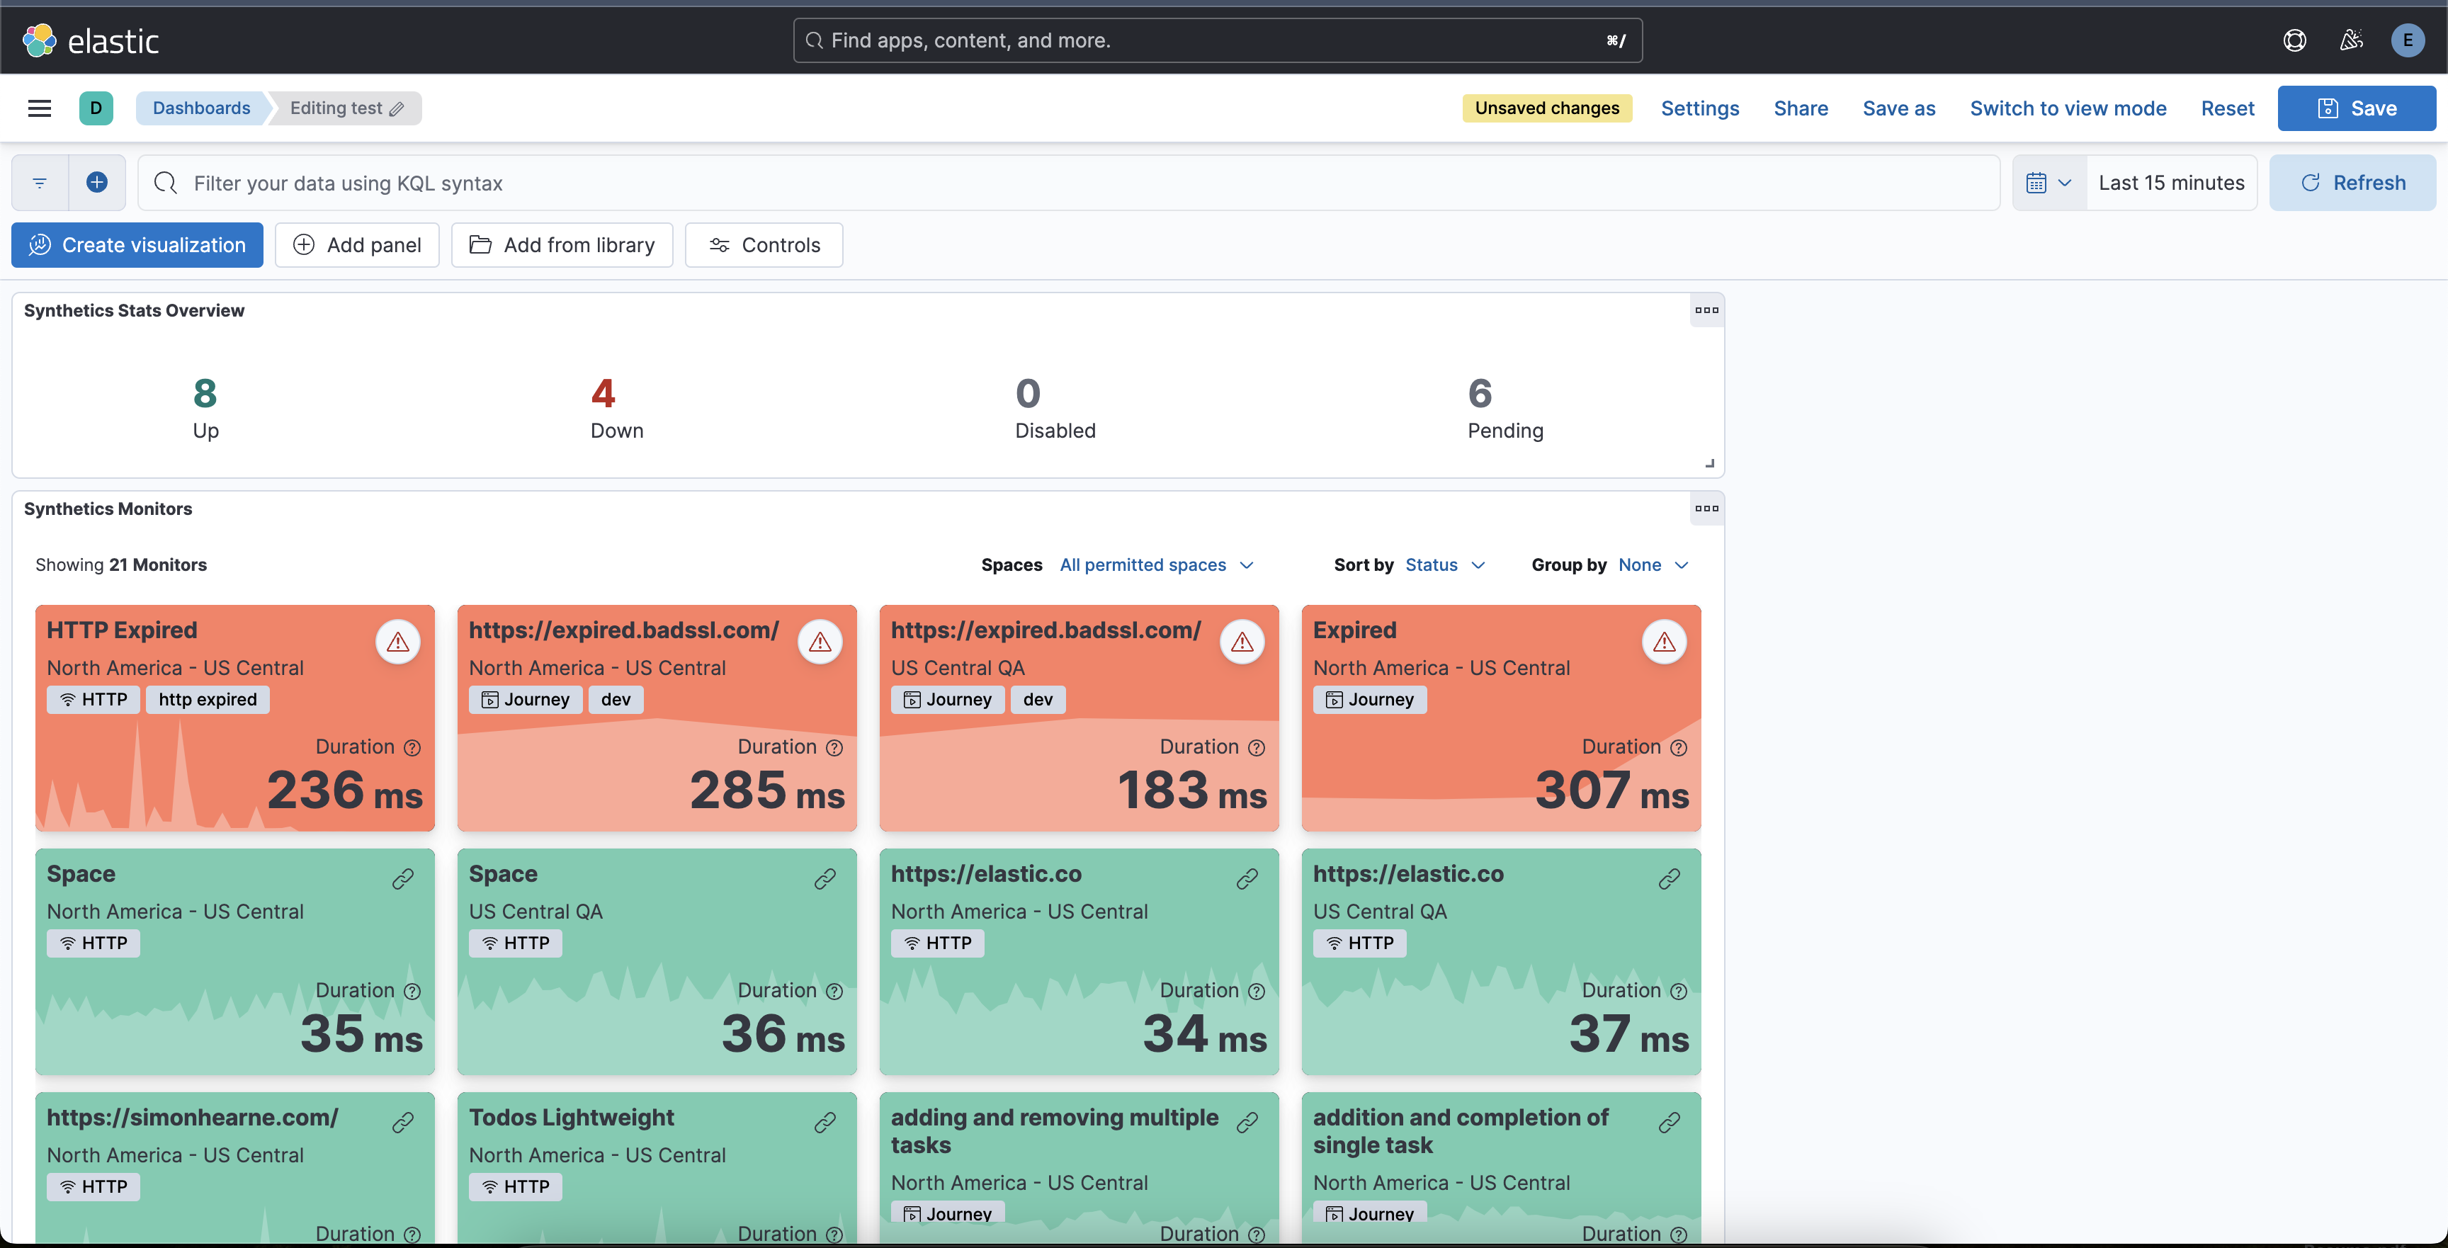Click the 6 Pending stat
Screen dimensions: 2448x1248
[x=1505, y=409]
